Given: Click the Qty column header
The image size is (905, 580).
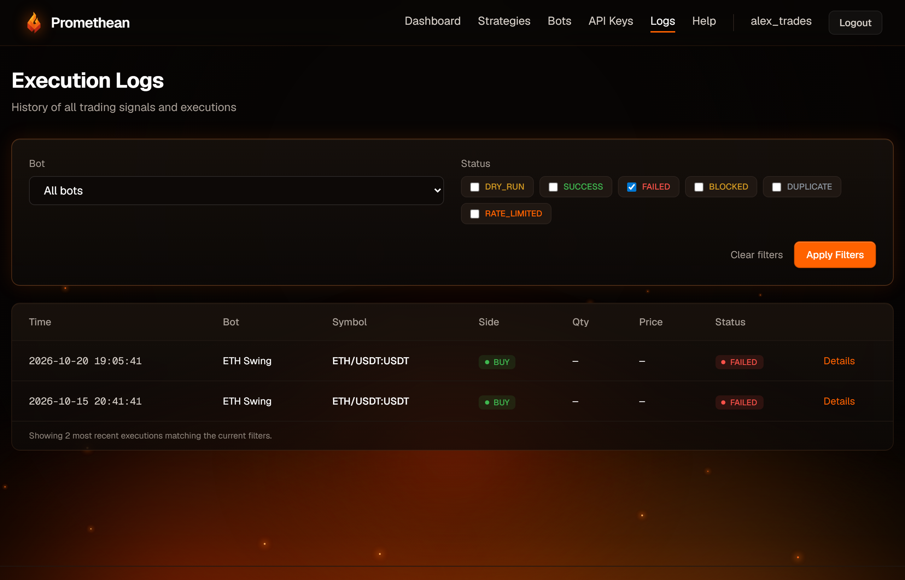Looking at the screenshot, I should 580,322.
